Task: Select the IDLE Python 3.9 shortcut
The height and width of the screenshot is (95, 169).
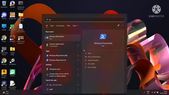Action: (x=12, y=85)
